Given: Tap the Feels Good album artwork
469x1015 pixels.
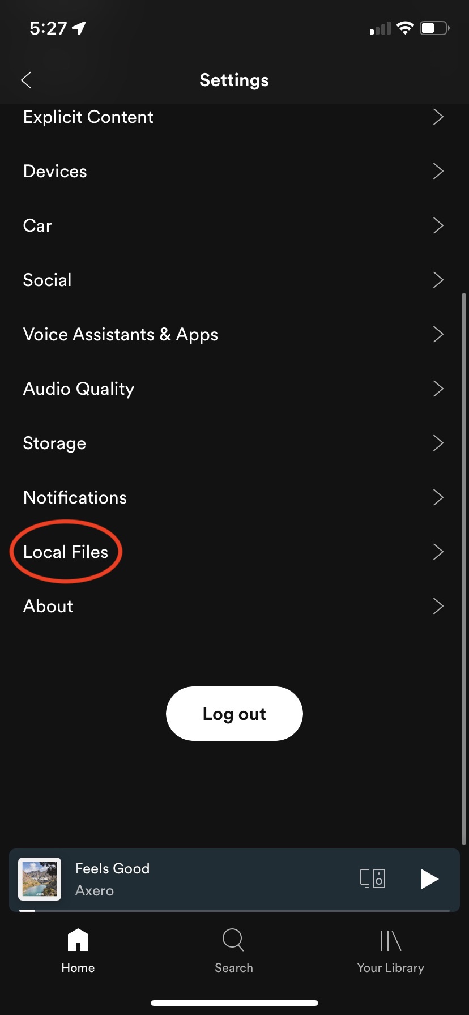Looking at the screenshot, I should click(x=39, y=878).
